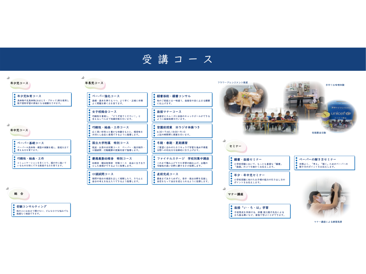This screenshot has width=366, height=274.
Task: Open the ペーパーの解き方セミナー card
Action: point(325,163)
